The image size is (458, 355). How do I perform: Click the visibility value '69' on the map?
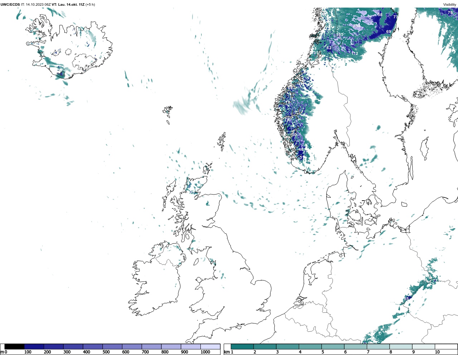coord(389,32)
